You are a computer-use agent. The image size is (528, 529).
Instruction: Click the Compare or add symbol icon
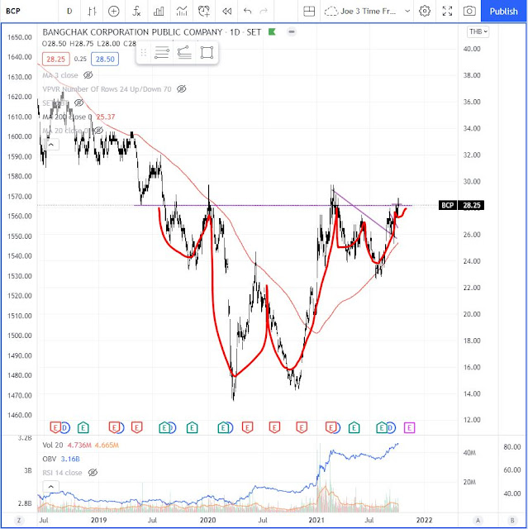click(114, 12)
